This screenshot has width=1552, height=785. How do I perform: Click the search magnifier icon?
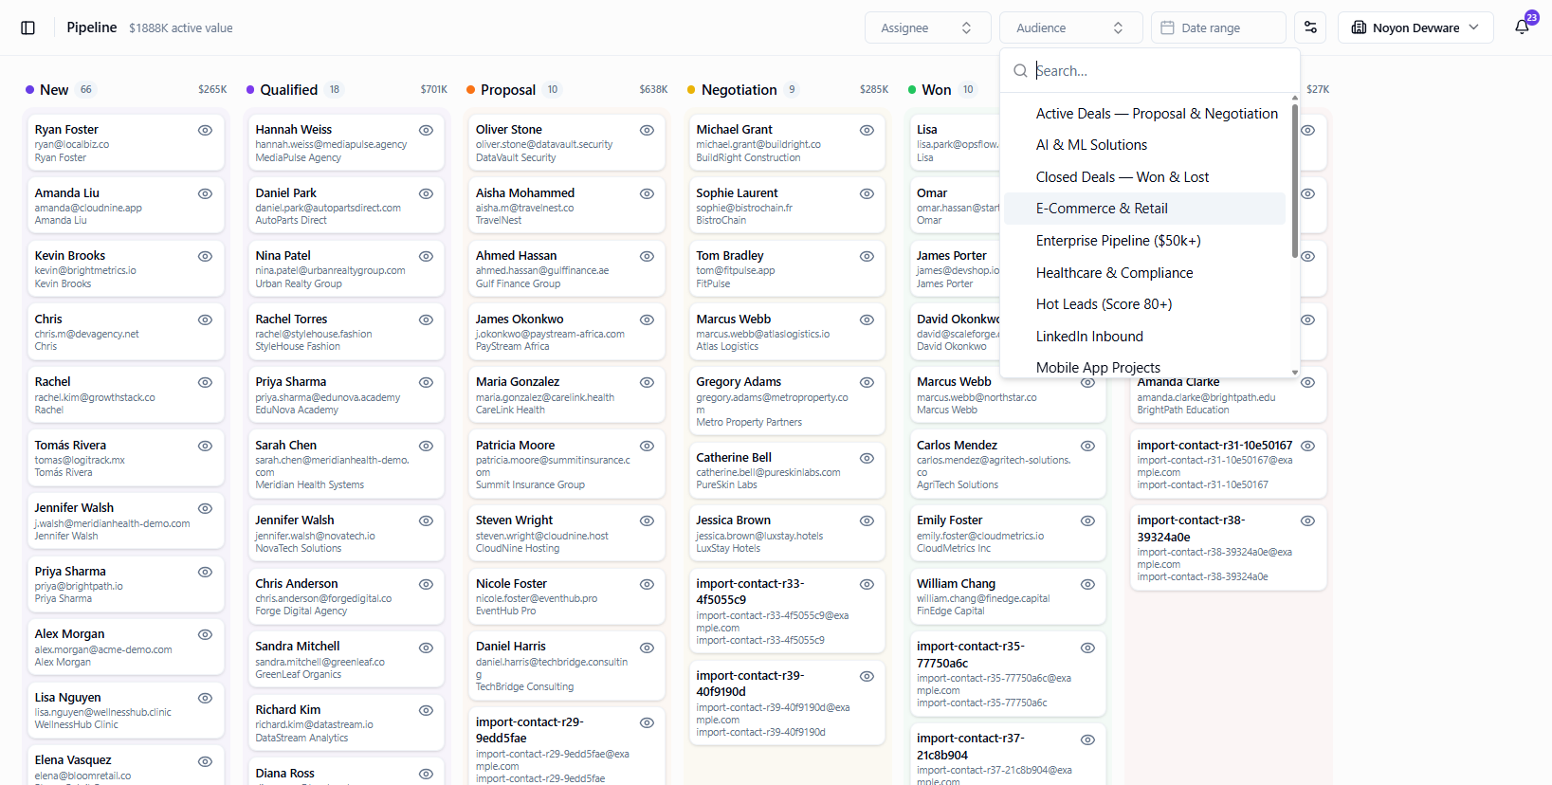point(1020,71)
